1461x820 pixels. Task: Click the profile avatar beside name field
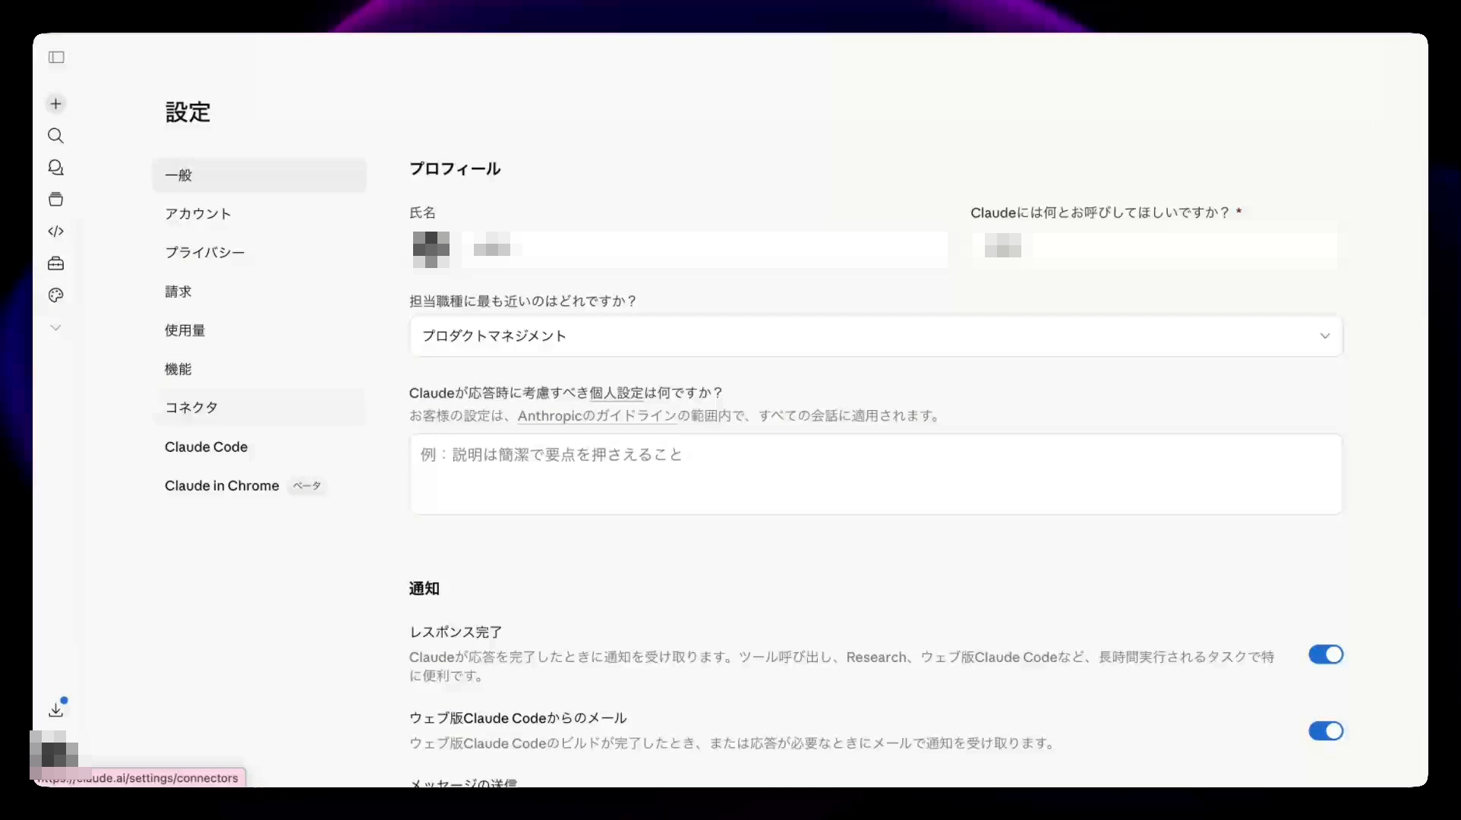tap(431, 250)
